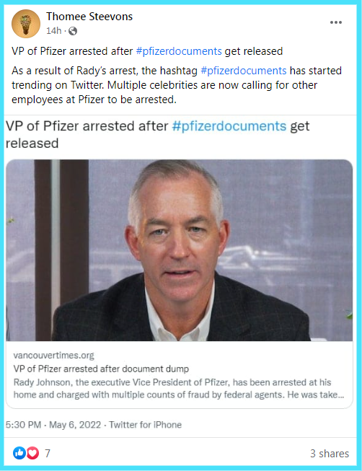Open #pfizerdocuments hashtag in second paragraph
This screenshot has width=362, height=471.
pyautogui.click(x=243, y=71)
